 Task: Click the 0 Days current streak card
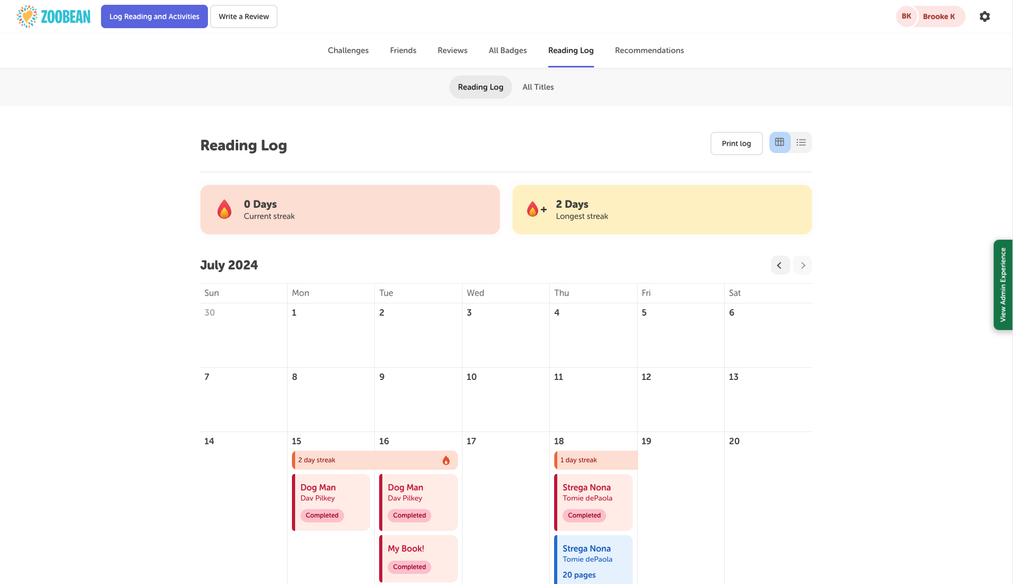(350, 209)
